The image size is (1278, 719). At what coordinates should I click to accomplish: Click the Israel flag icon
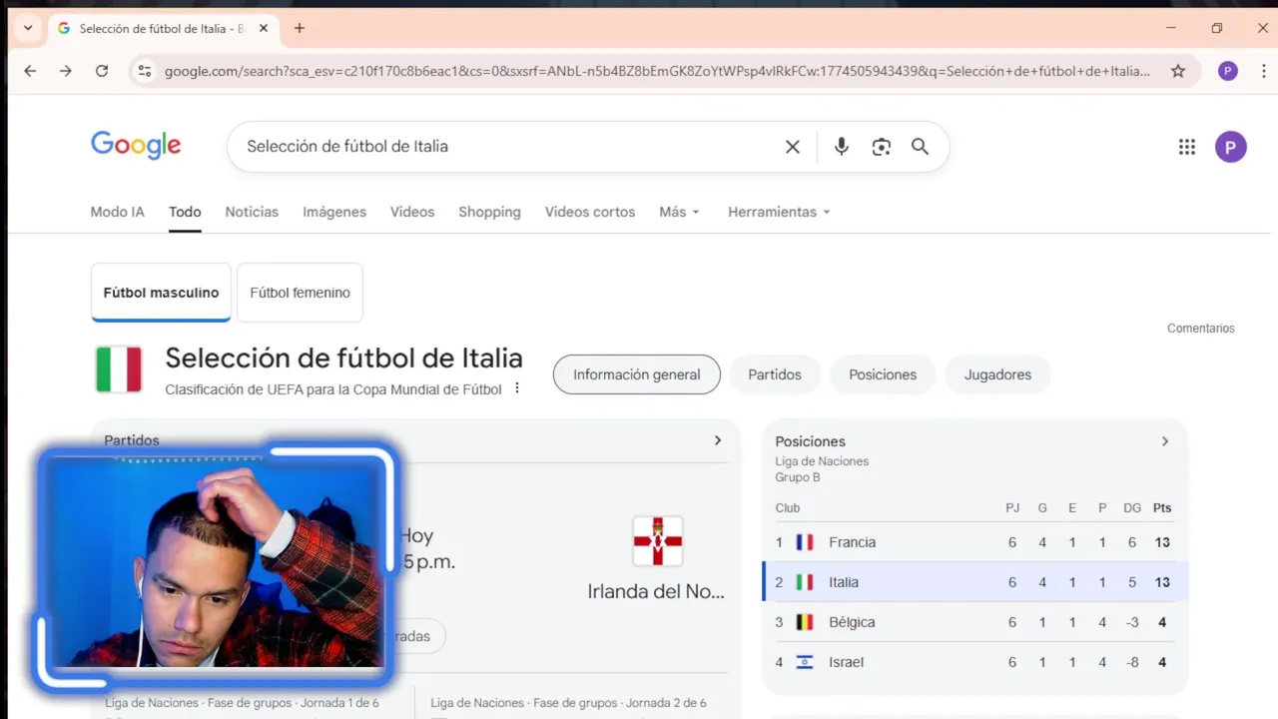pyautogui.click(x=805, y=662)
